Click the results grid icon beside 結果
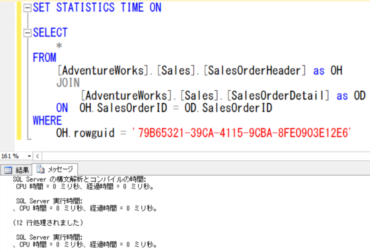 pos(8,169)
